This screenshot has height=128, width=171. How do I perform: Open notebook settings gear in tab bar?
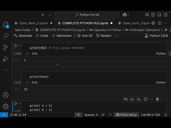[x=153, y=23]
